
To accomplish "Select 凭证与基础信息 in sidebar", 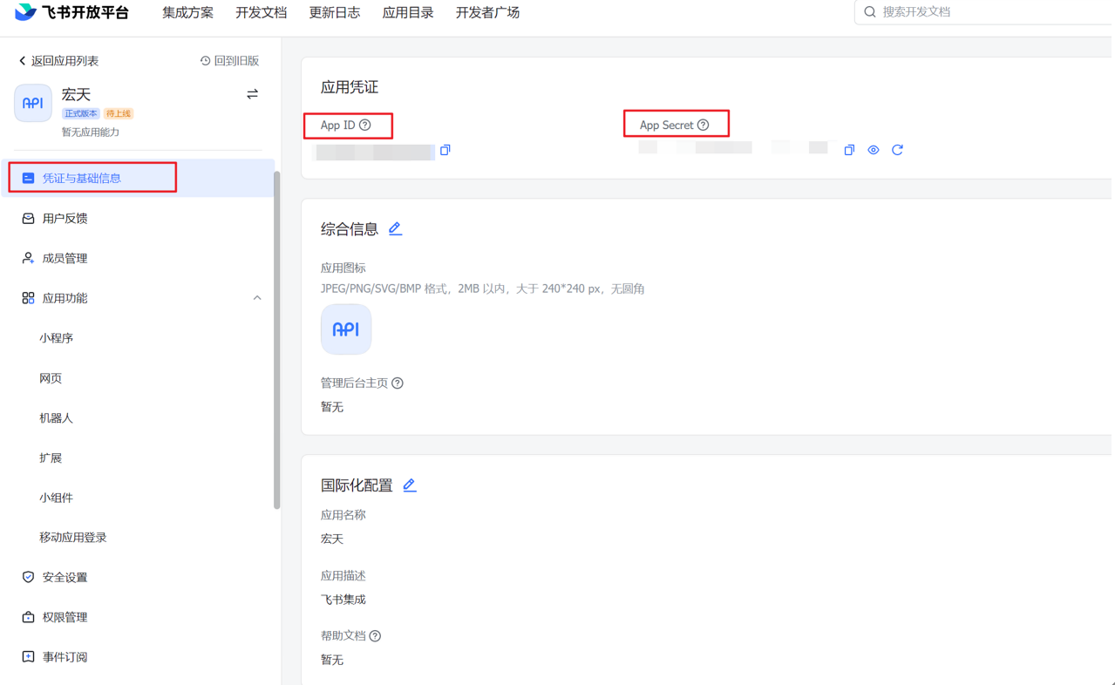I will click(x=139, y=178).
